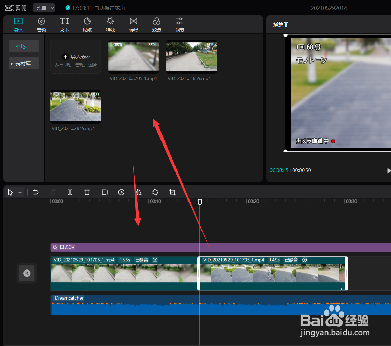This screenshot has height=346, width=391.
Task: Select the second video clip, 14.9s long
Action: tap(273, 273)
